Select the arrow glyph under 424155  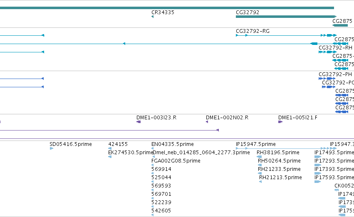pos(110,148)
